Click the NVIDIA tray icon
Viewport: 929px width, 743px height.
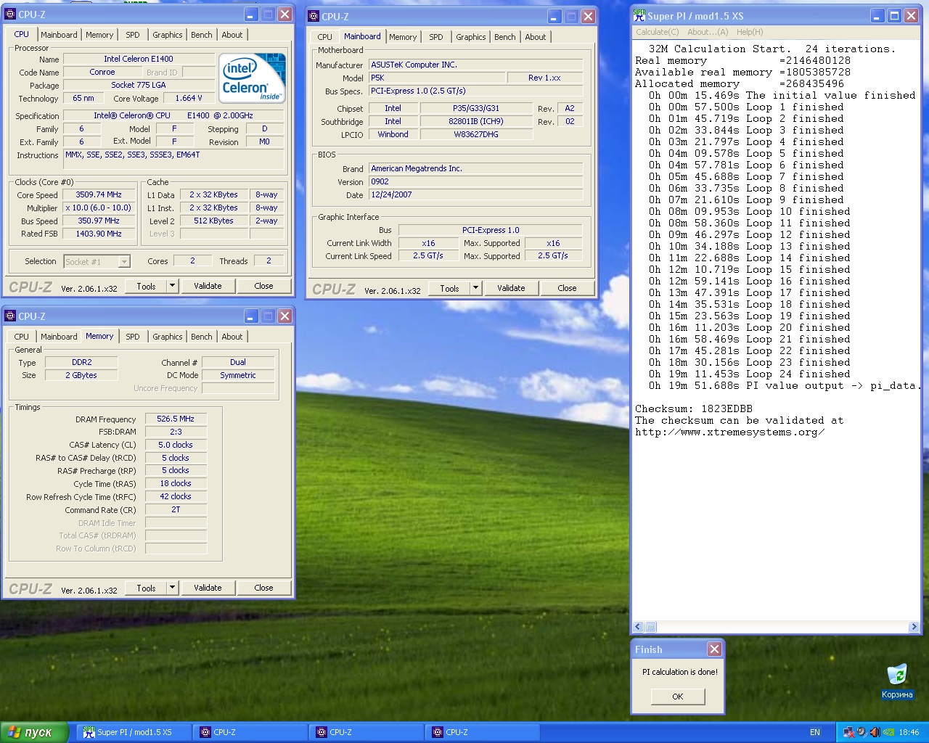[x=888, y=732]
